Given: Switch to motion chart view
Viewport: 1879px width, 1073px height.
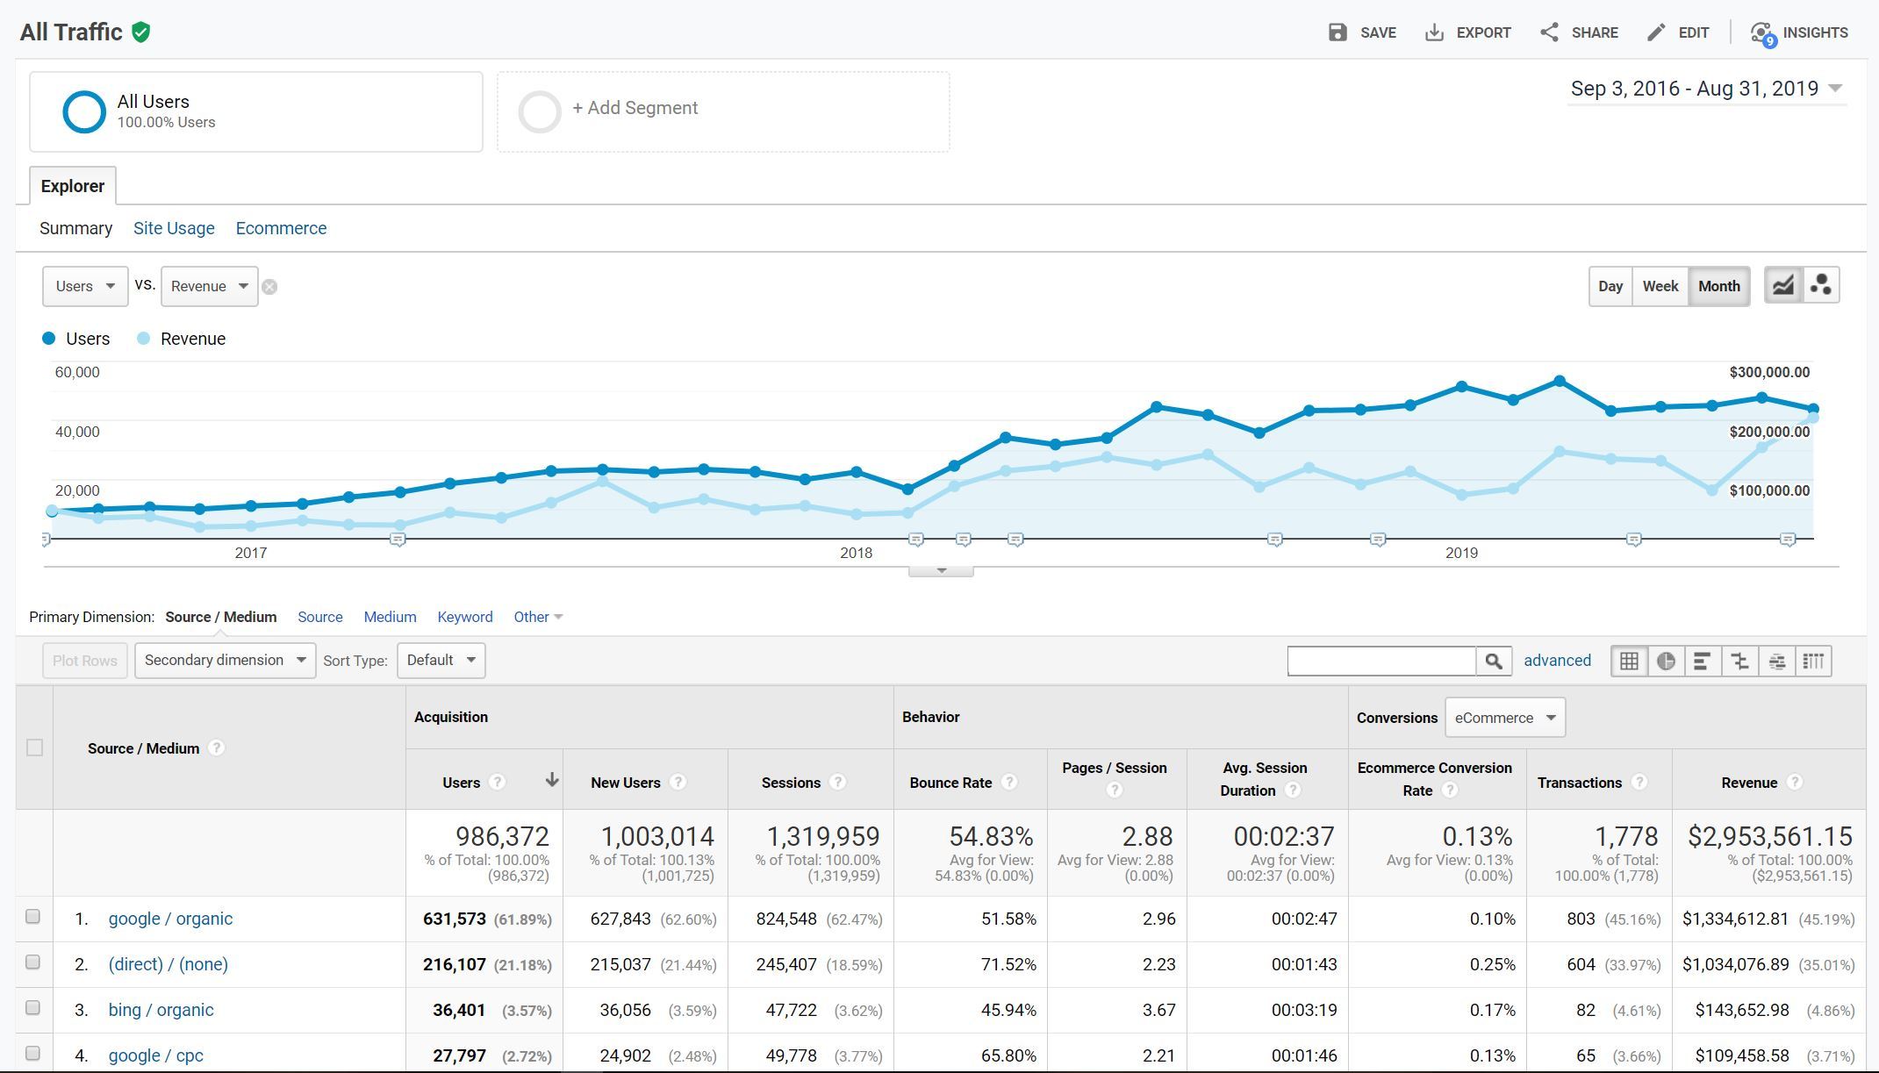Looking at the screenshot, I should [1821, 286].
